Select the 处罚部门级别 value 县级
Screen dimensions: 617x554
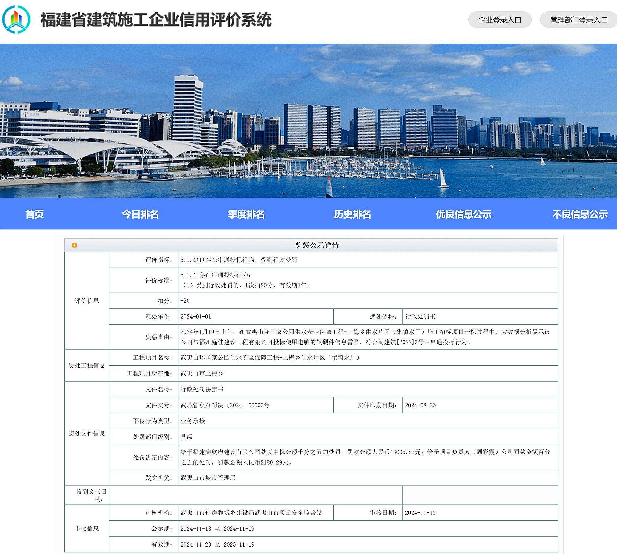click(x=187, y=437)
